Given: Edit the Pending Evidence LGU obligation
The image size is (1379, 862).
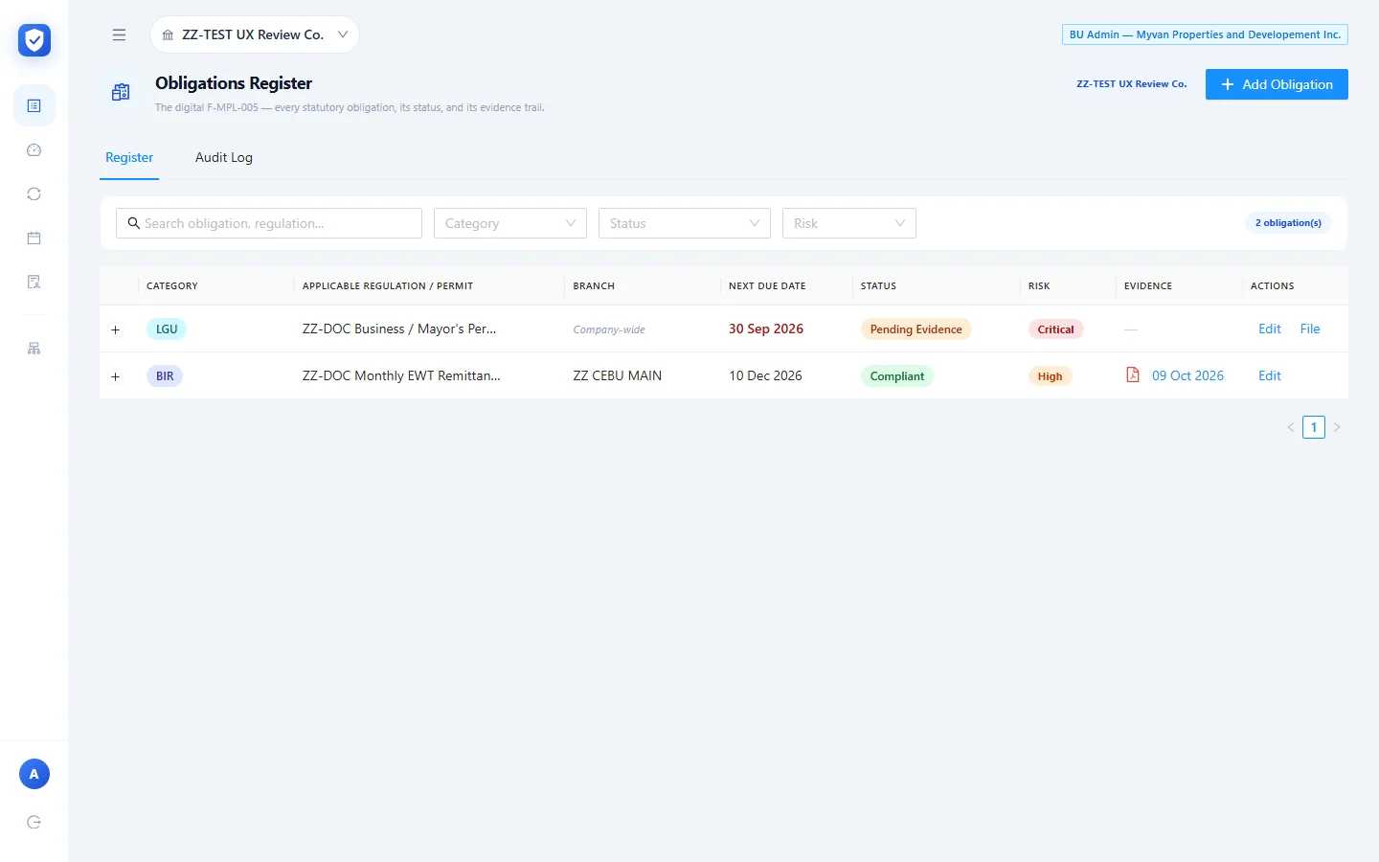Looking at the screenshot, I should (x=1270, y=329).
